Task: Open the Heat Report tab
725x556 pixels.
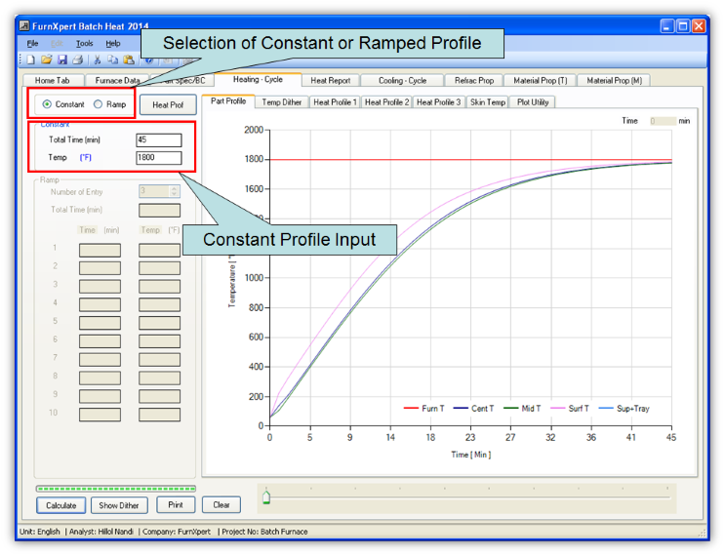Action: pos(330,80)
